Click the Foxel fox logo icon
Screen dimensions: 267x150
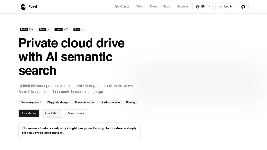click(23, 7)
